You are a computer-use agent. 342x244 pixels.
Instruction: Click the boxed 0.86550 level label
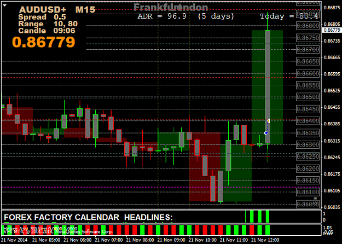point(308,85)
